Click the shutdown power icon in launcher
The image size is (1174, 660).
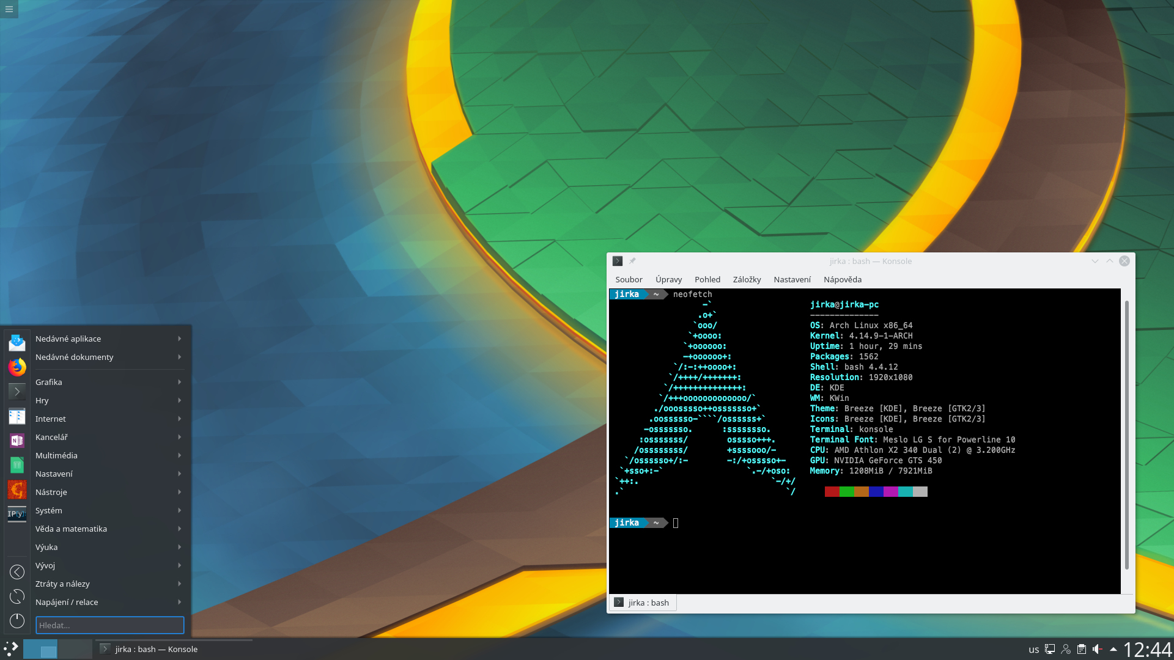pyautogui.click(x=17, y=621)
